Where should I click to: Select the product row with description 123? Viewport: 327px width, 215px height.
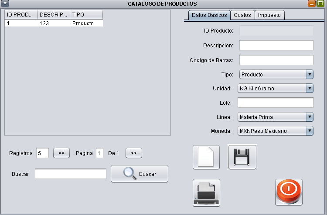tap(54, 23)
